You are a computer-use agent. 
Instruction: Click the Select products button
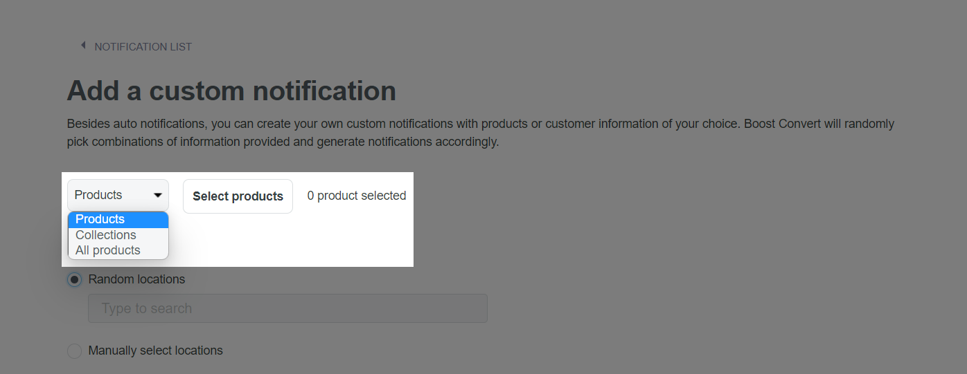pyautogui.click(x=238, y=196)
